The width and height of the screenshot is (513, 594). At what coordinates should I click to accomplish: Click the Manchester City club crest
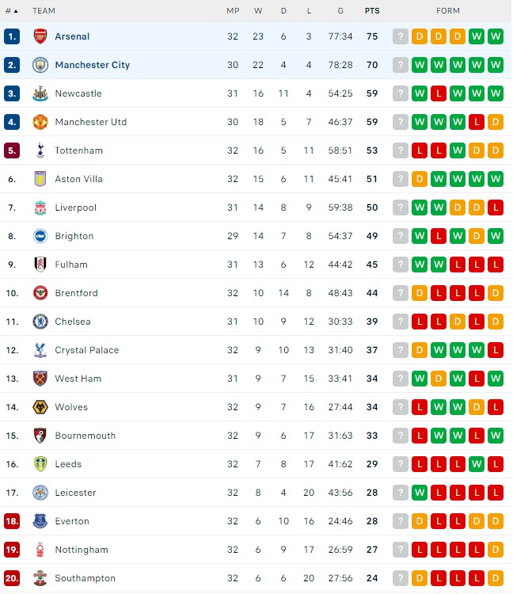(x=40, y=65)
